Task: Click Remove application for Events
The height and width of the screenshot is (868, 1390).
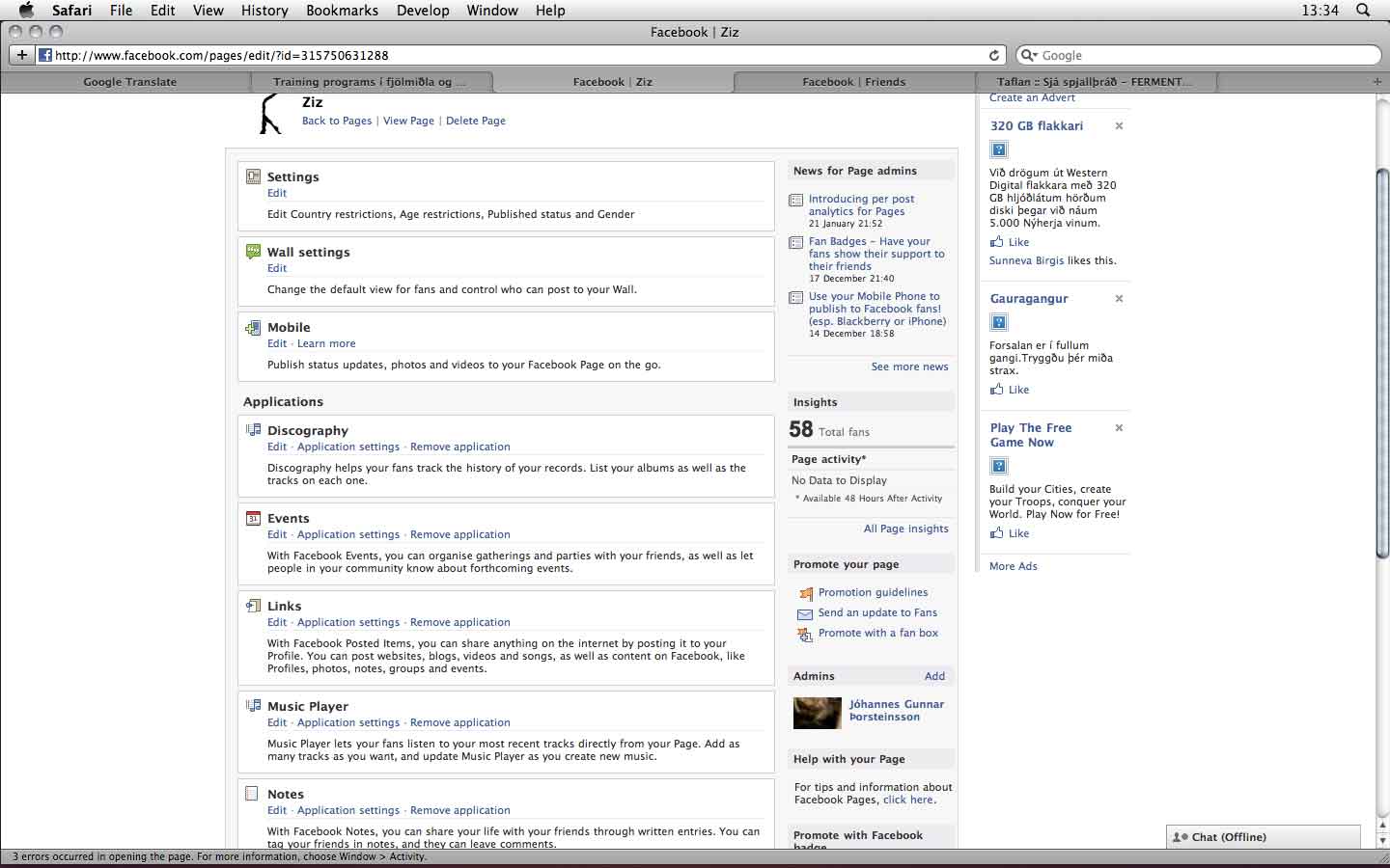Action: tap(460, 534)
